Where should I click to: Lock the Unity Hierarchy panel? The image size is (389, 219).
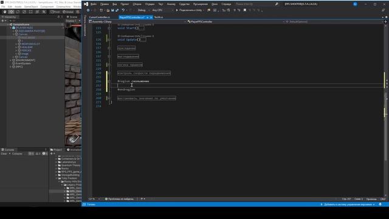click(x=58, y=17)
